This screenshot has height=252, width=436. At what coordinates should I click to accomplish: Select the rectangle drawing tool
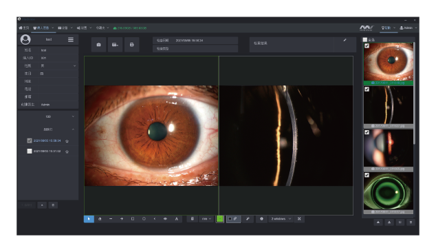pos(133,219)
